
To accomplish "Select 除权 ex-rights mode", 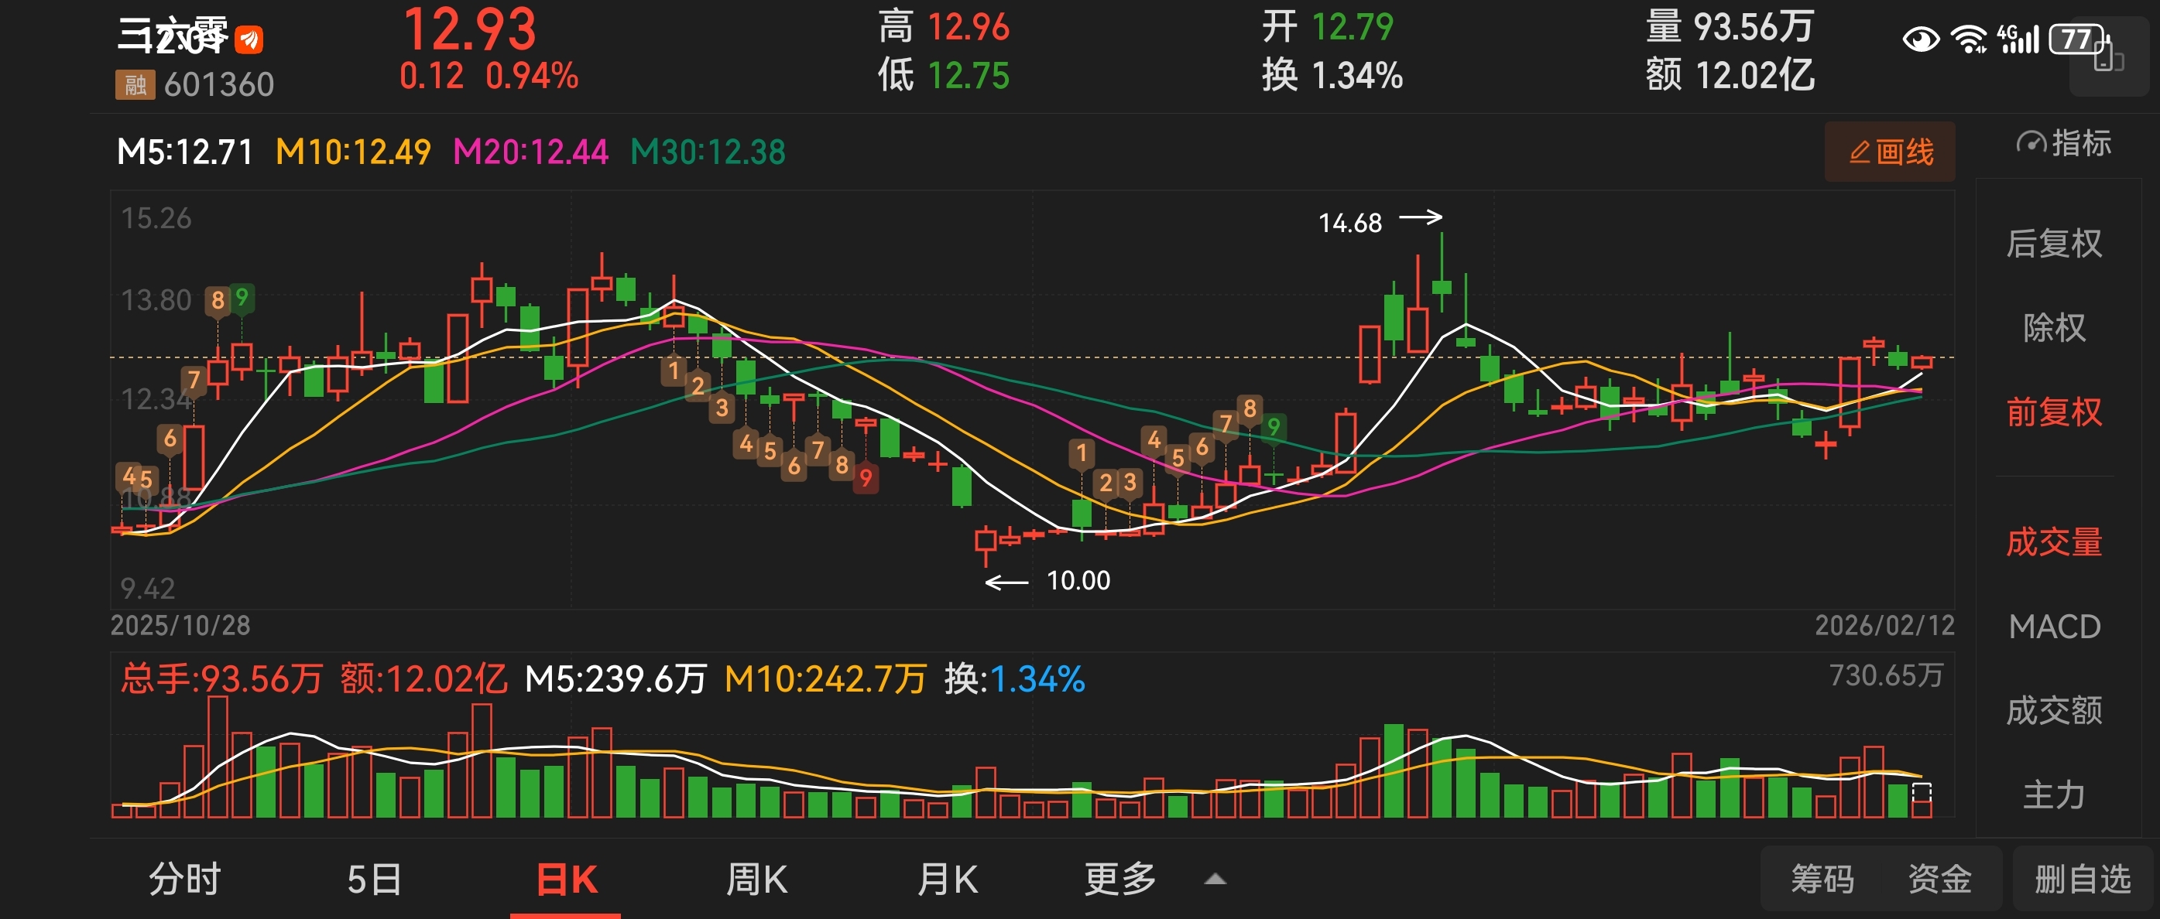I will tap(2053, 327).
